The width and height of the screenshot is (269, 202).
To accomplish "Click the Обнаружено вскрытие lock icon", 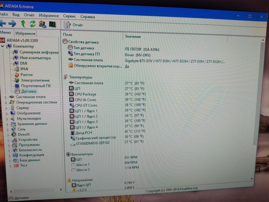I will click(71, 66).
